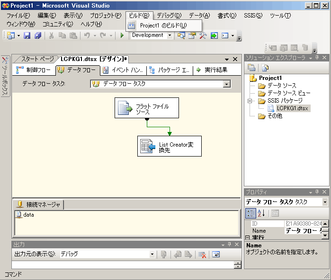
Task: Select the 接続マネージャ tab
Action: click(39, 204)
